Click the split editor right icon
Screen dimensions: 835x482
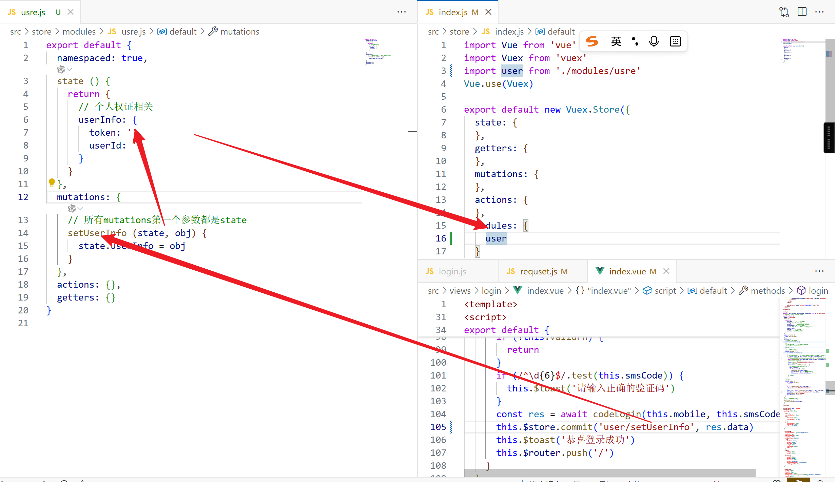tap(802, 12)
